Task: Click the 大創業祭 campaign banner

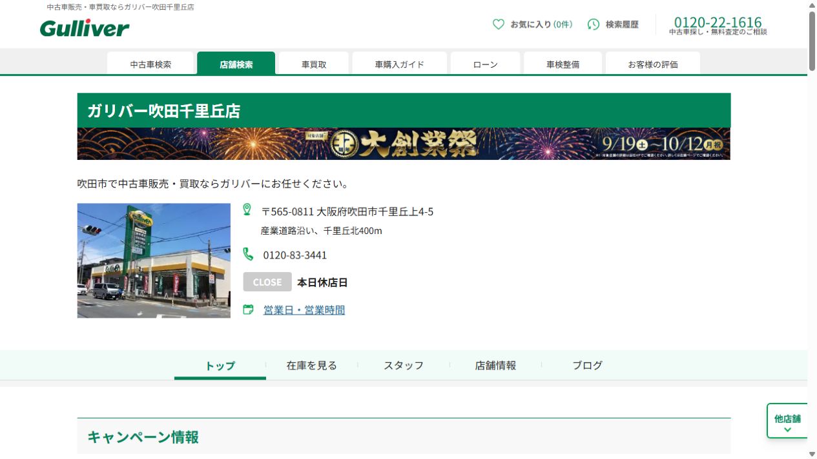Action: click(404, 144)
